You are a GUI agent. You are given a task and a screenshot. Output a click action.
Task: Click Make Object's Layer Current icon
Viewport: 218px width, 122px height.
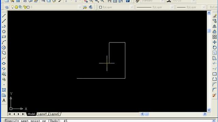tap(85, 7)
